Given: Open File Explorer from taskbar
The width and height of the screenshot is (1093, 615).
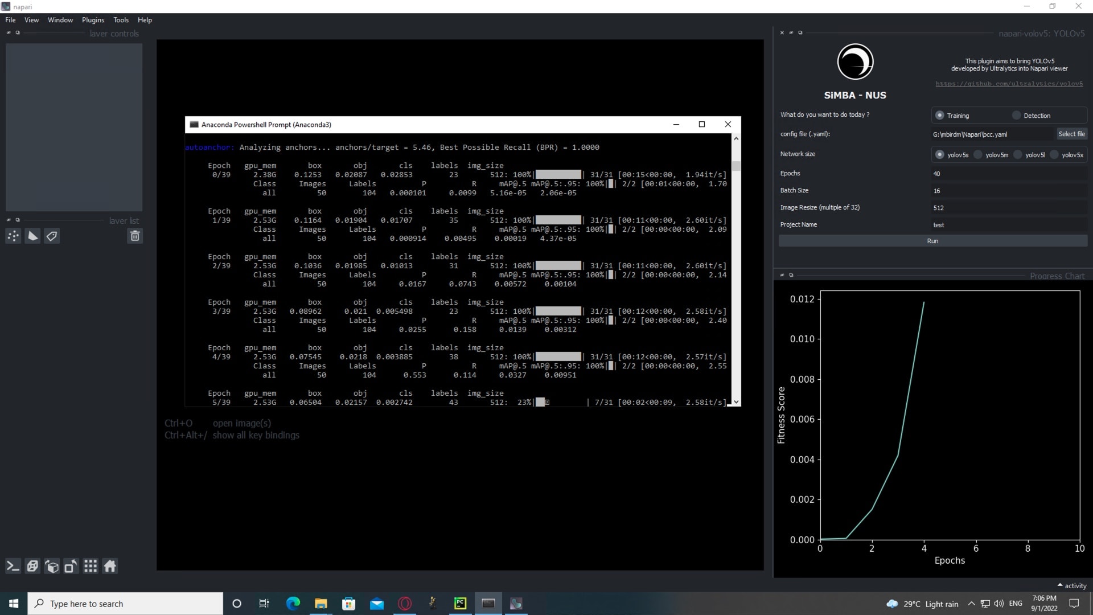Looking at the screenshot, I should tap(320, 604).
